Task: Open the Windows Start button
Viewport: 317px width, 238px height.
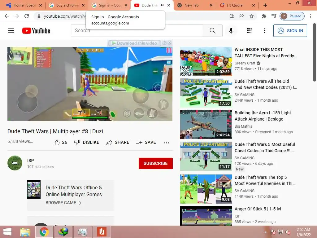Action: 7,232
